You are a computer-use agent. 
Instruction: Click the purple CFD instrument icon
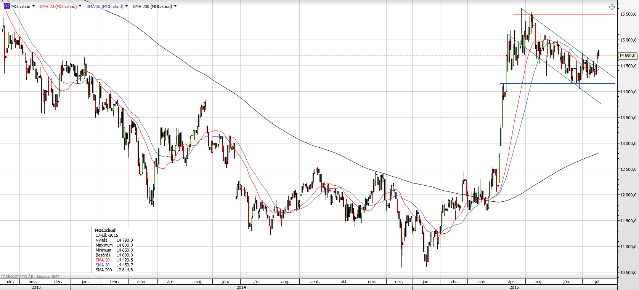6,6
